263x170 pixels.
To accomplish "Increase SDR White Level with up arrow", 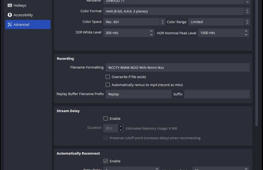I will click(x=151, y=31).
